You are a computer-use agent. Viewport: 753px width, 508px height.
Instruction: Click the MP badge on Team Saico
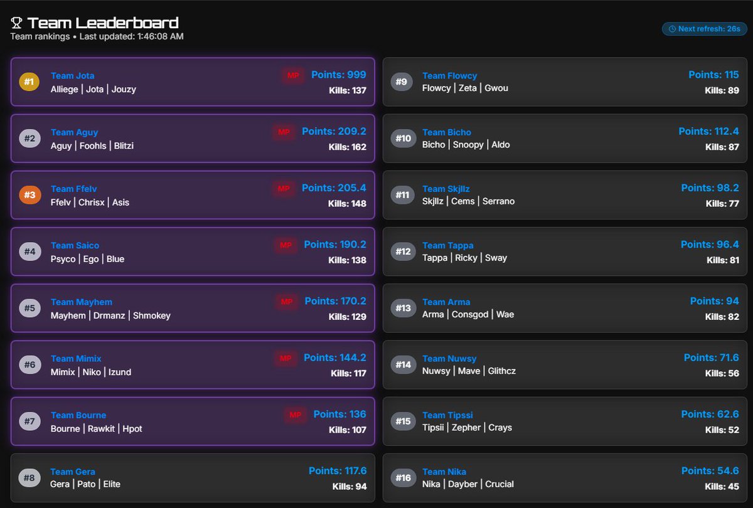(x=286, y=245)
